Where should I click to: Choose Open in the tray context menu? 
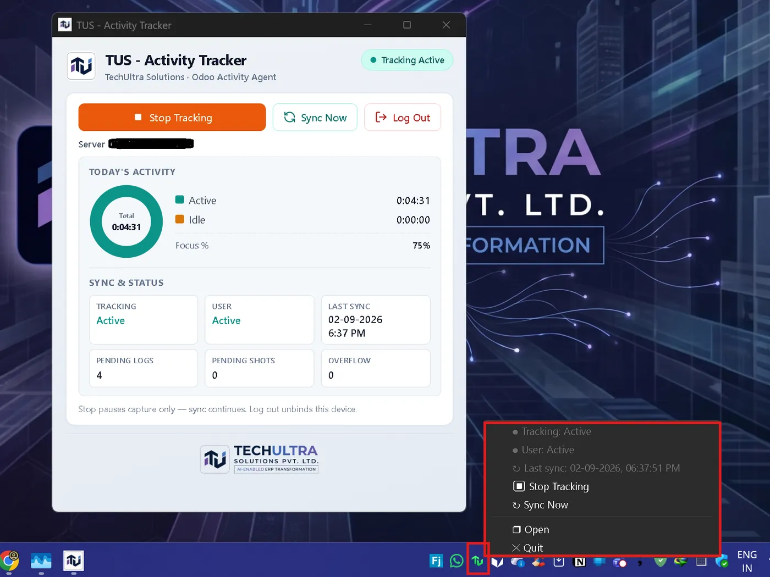click(x=602, y=529)
